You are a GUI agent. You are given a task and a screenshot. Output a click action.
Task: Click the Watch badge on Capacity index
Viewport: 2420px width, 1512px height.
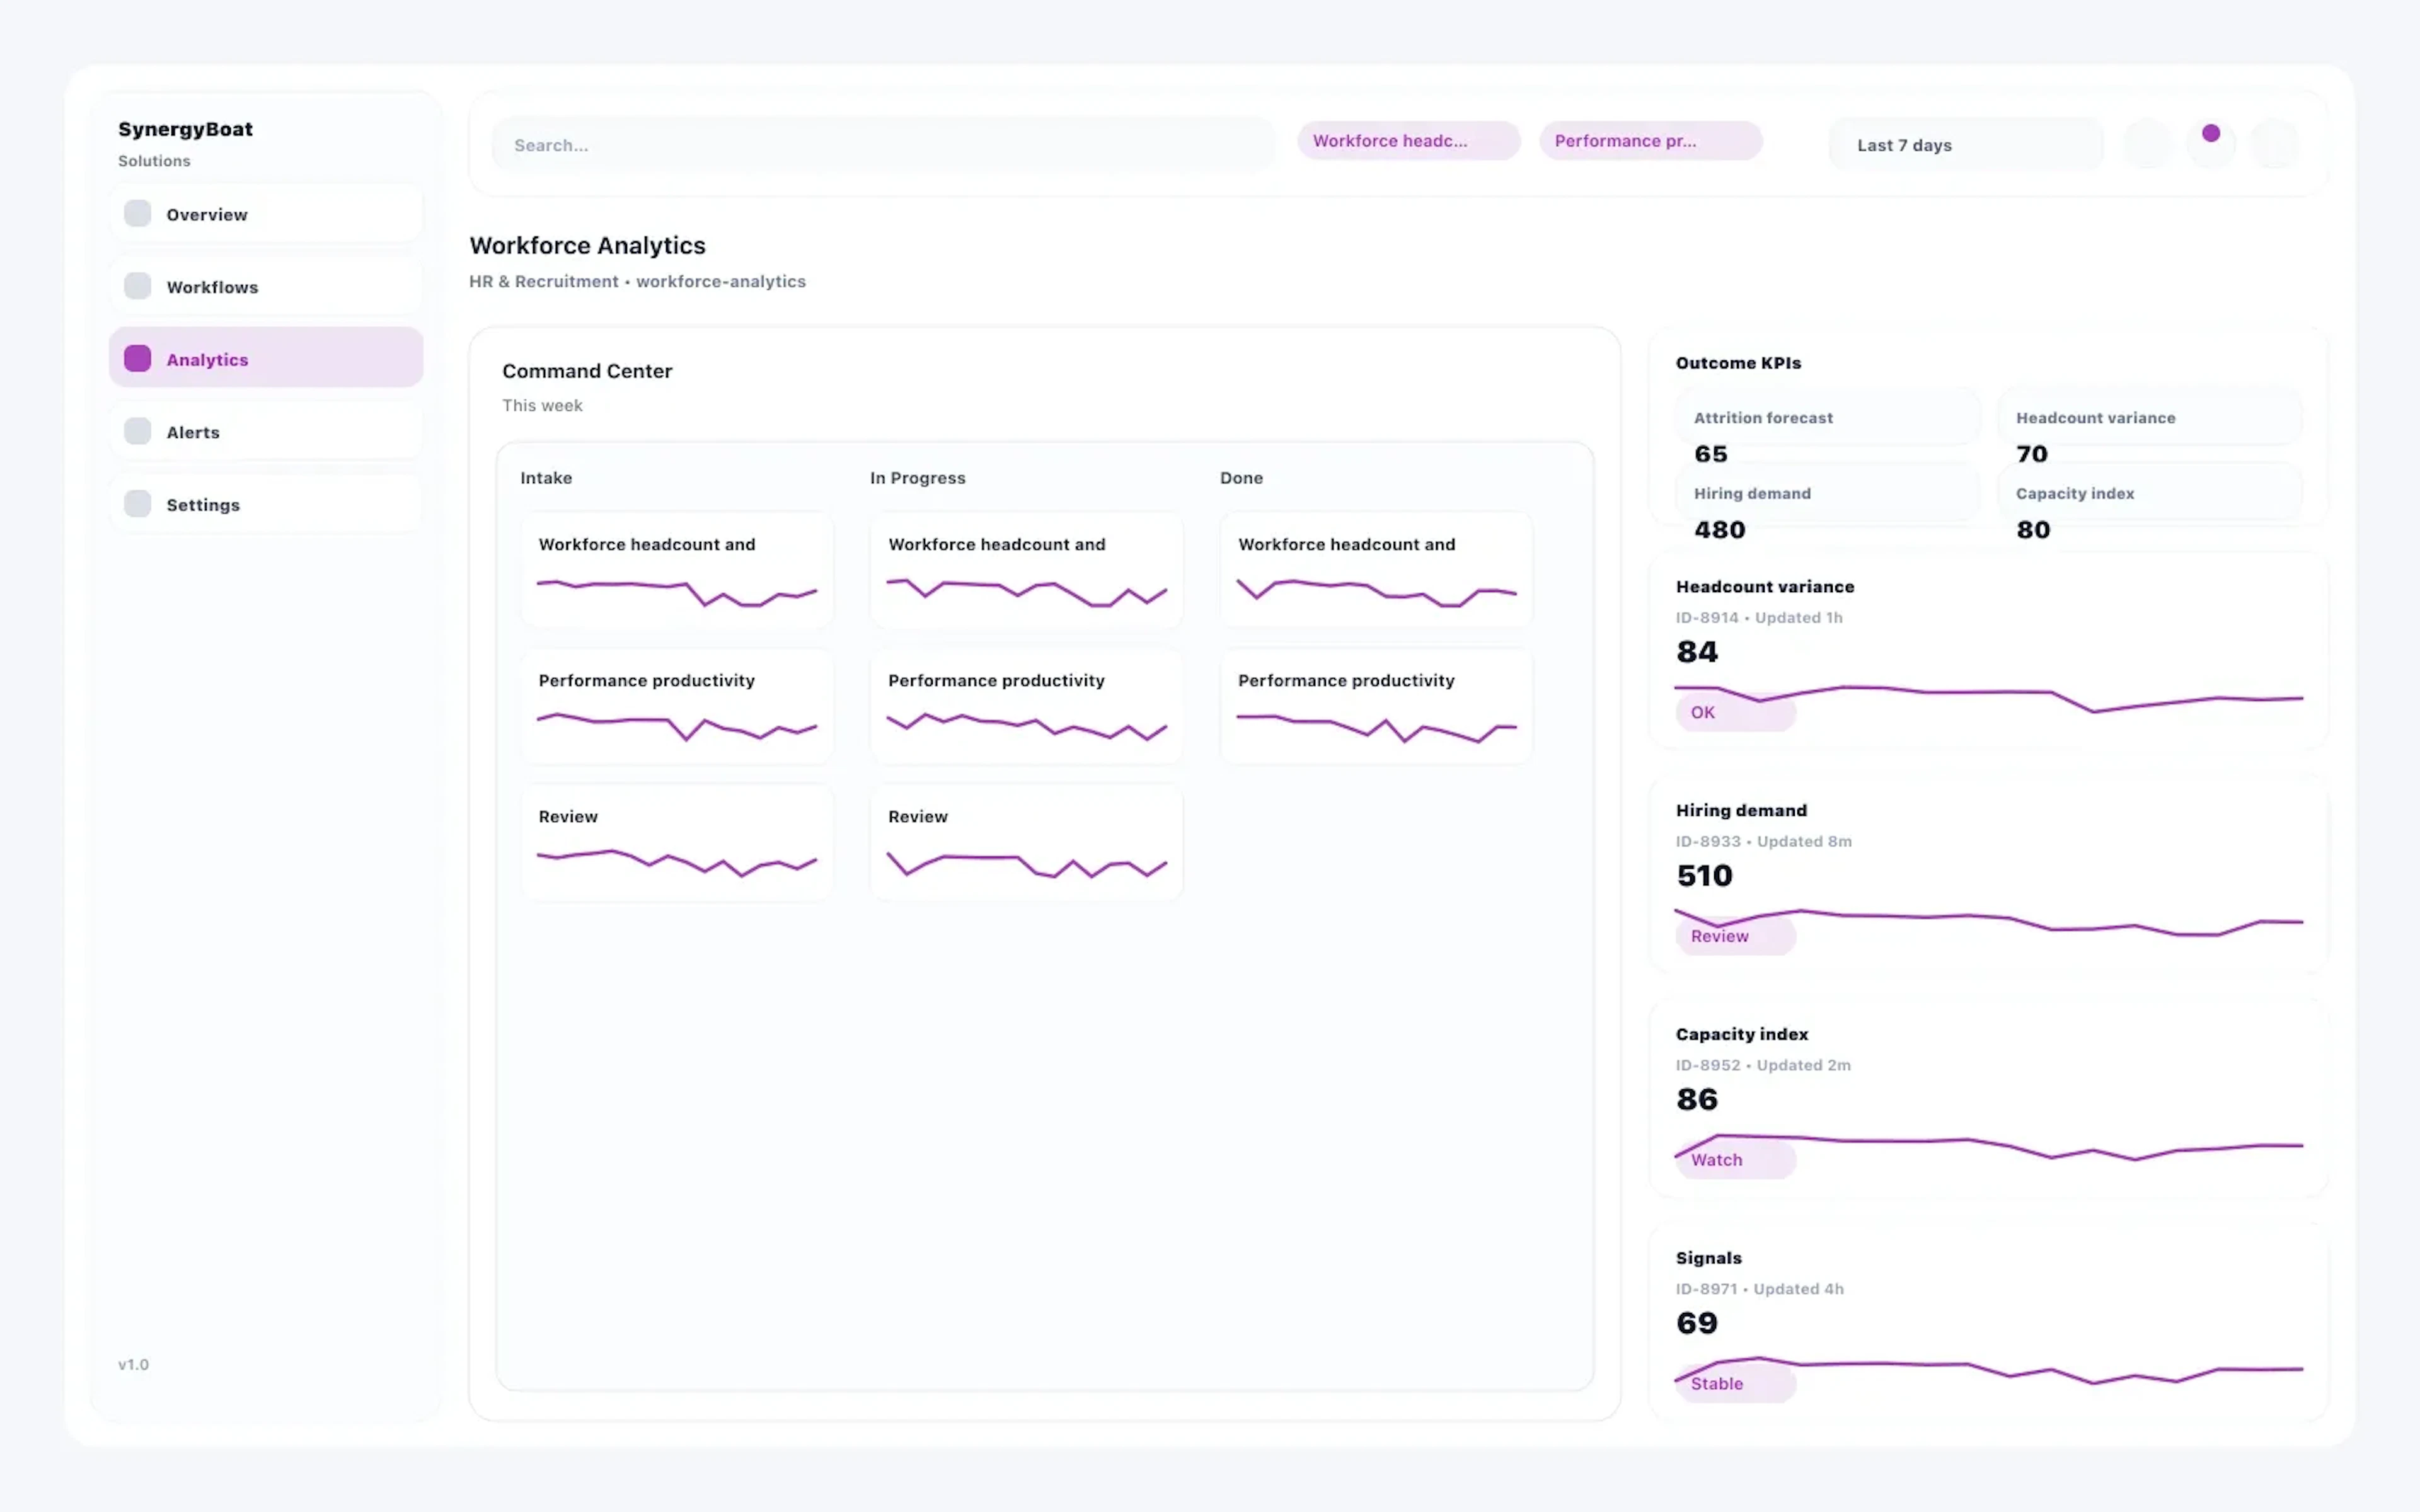click(x=1734, y=1159)
